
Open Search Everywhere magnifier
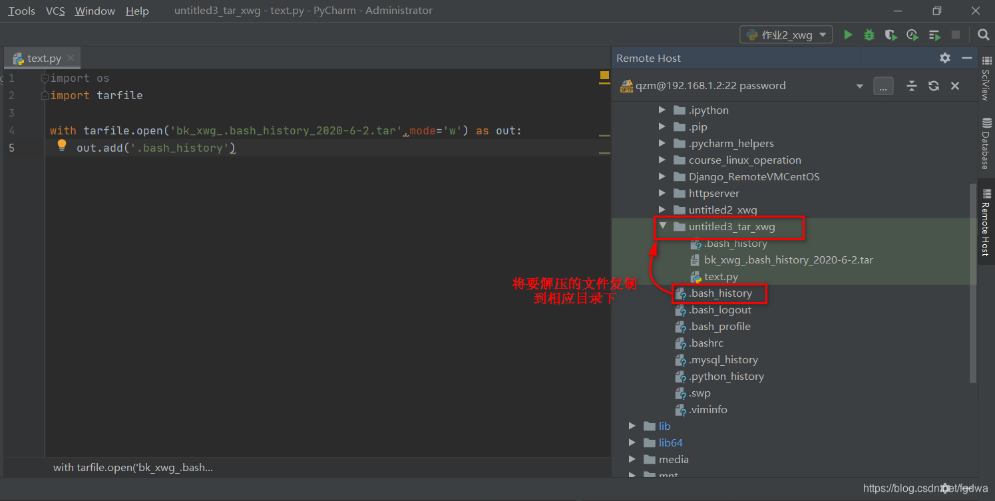[x=983, y=35]
